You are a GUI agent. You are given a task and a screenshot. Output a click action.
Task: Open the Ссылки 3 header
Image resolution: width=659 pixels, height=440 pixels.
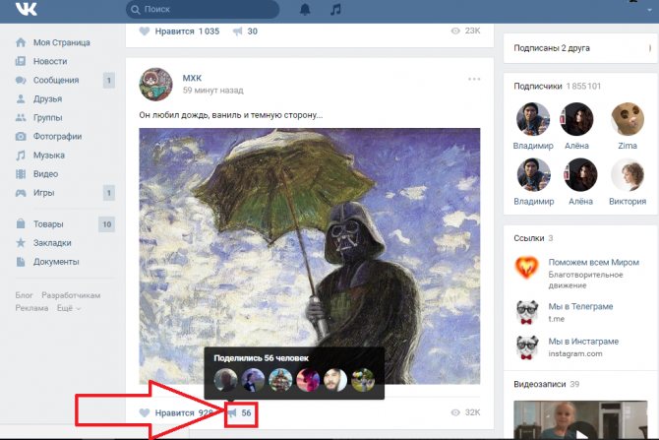533,238
